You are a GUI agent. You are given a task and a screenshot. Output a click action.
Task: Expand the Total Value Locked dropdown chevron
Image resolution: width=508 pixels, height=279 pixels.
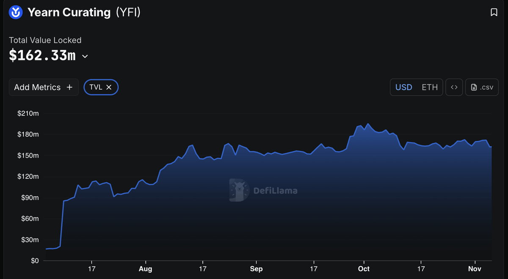coord(85,56)
